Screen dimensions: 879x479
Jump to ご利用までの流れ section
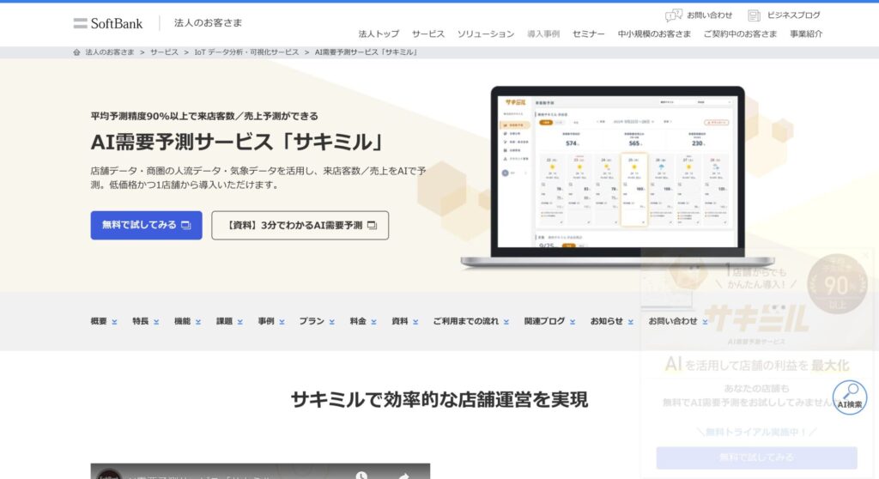(471, 321)
